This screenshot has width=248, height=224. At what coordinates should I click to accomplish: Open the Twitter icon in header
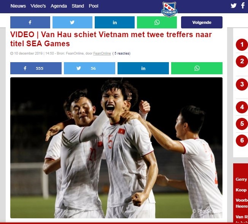coord(234,6)
